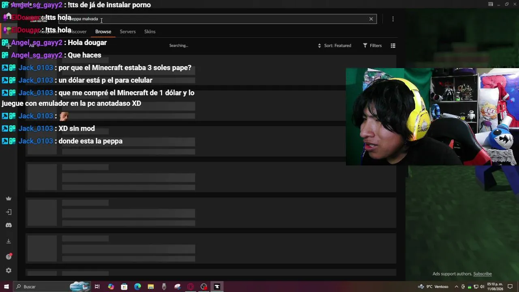Click the microphone app taskbar icon
The image size is (519, 292).
164,287
